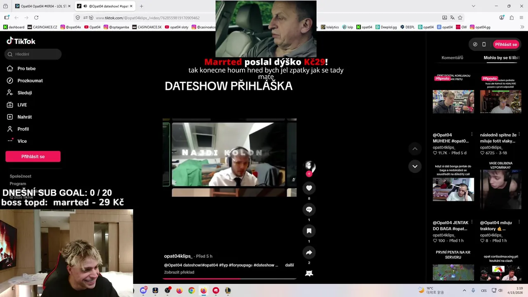Image resolution: width=528 pixels, height=297 pixels.
Task: Open the Pro tebe home icon
Action: [10, 68]
